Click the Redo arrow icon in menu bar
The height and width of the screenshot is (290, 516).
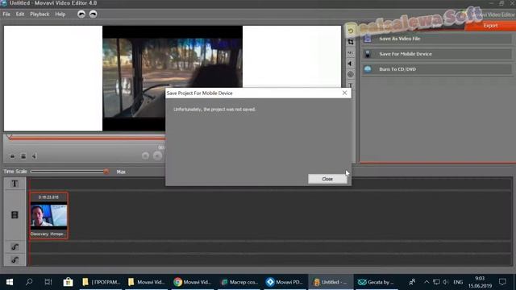(94, 14)
